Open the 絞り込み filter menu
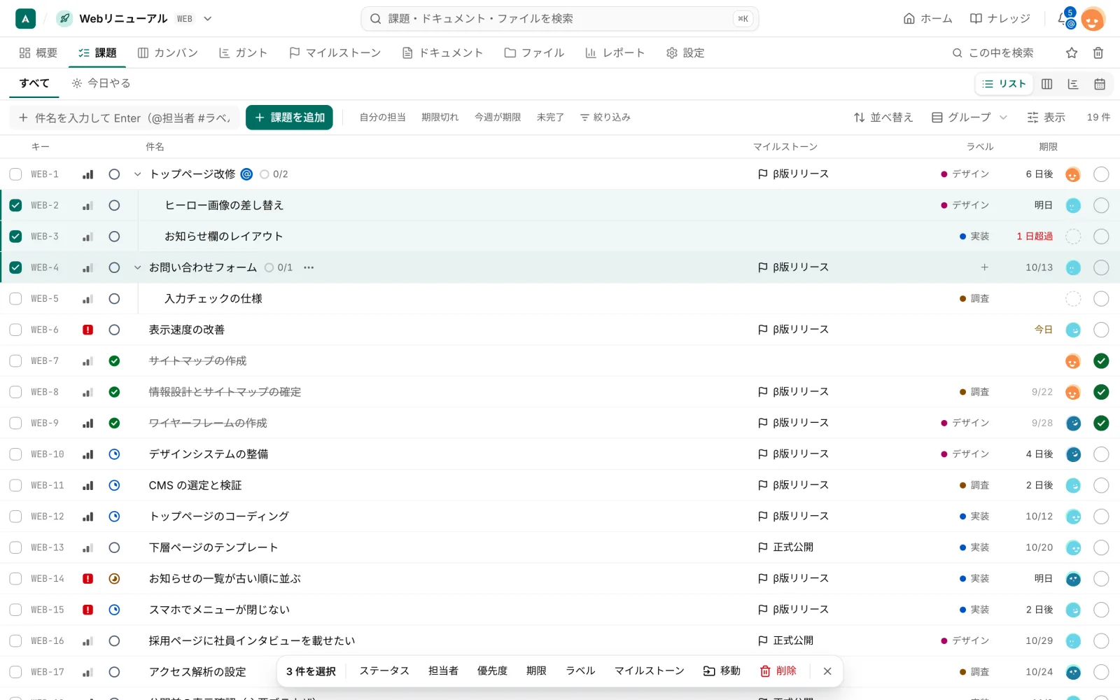The height and width of the screenshot is (700, 1120). [605, 118]
